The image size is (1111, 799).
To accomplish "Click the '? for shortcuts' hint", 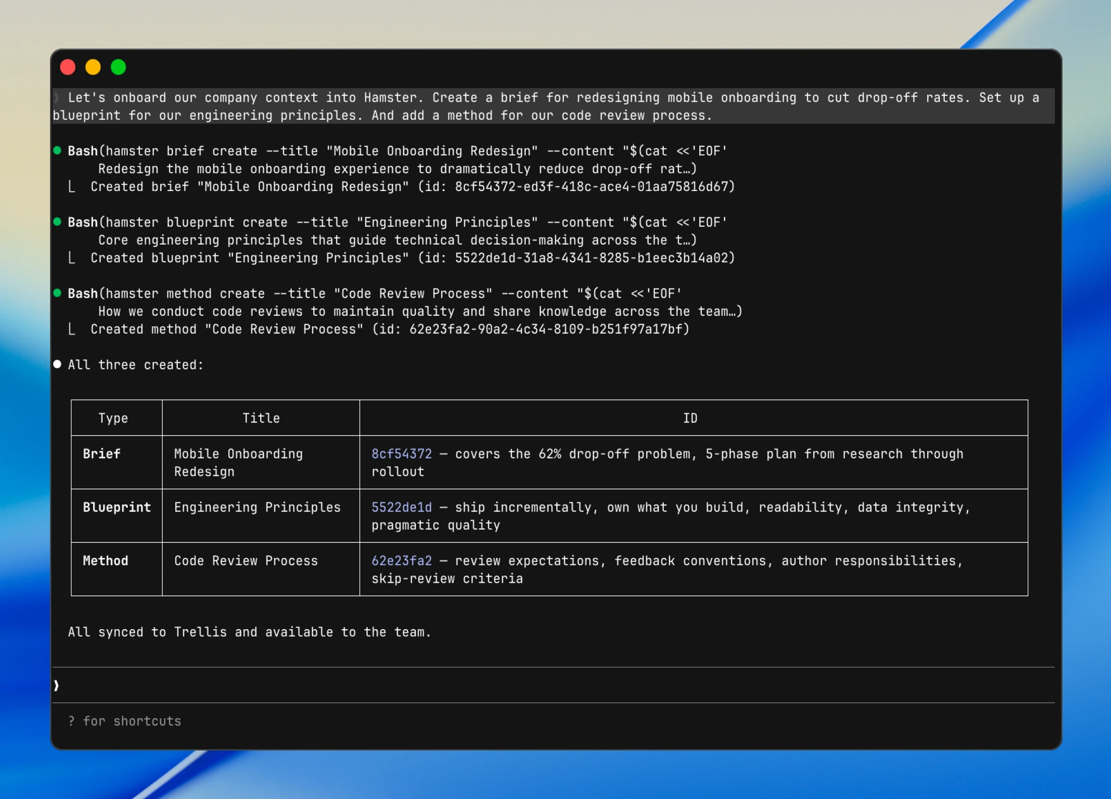I will pos(124,721).
